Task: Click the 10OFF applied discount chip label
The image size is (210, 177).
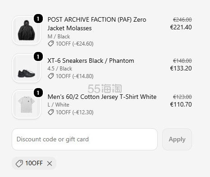Action: click(x=34, y=163)
